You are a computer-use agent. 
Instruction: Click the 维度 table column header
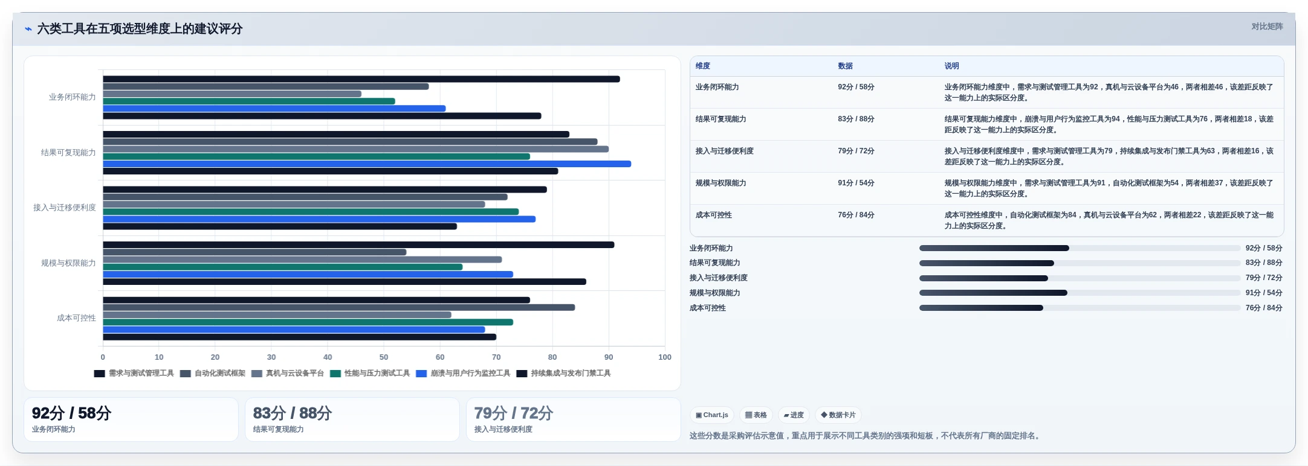703,66
